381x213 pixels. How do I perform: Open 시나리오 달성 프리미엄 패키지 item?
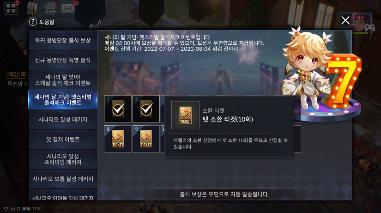coord(63,159)
